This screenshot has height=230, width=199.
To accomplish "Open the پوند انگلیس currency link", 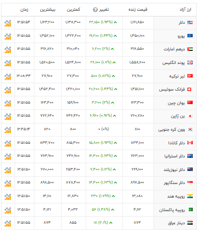I will tap(173, 62).
